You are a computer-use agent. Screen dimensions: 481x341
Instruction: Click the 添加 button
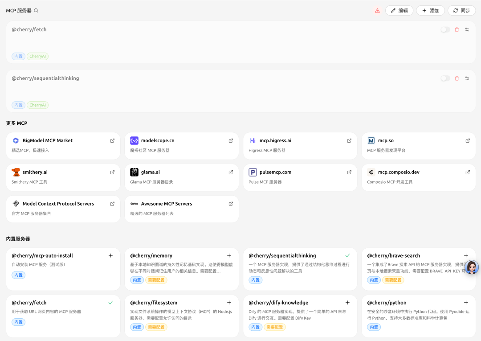(x=430, y=11)
